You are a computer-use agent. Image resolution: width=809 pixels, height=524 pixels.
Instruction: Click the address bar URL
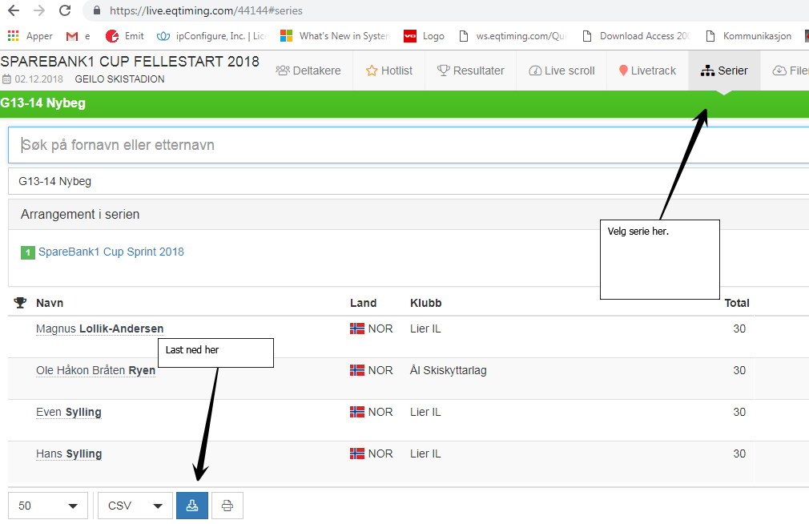[x=206, y=10]
